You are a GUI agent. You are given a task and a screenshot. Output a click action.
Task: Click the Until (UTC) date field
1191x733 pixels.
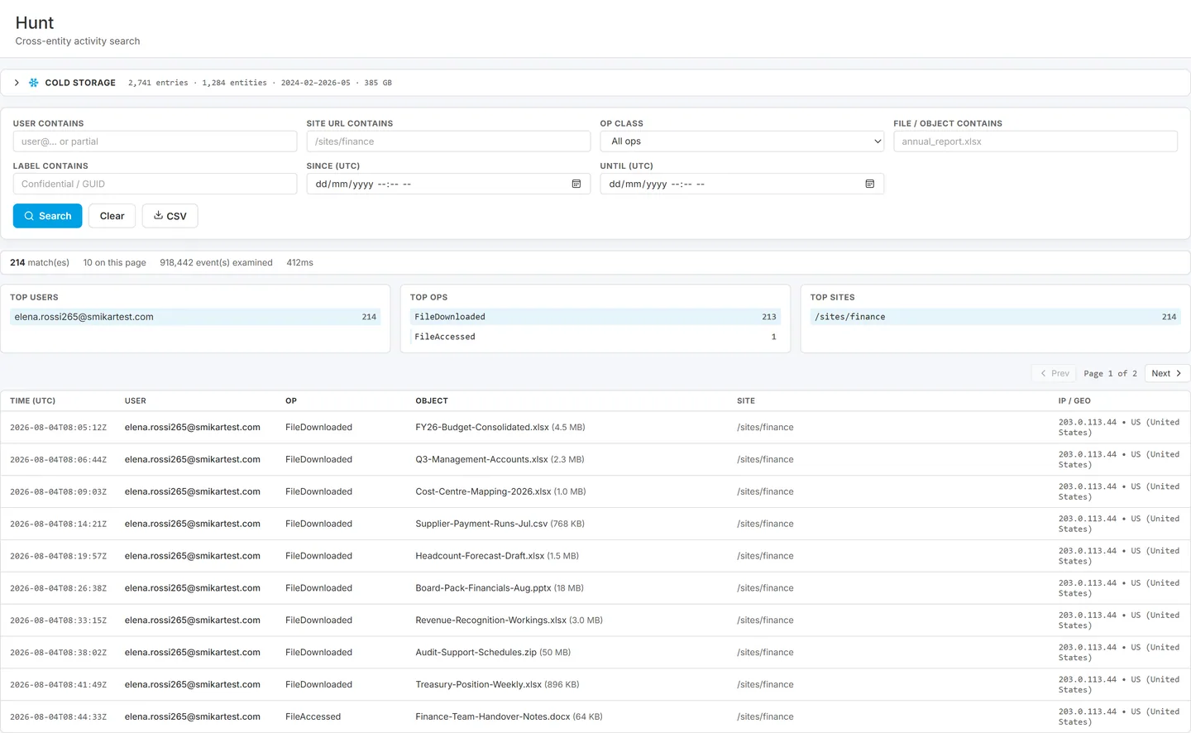742,184
